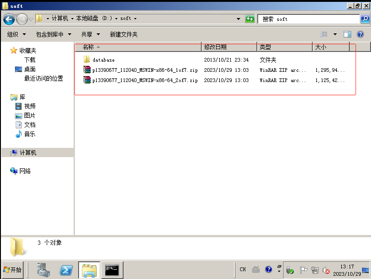371x279 pixels.
Task: Open 下载 in the favorites list
Action: tap(30, 60)
